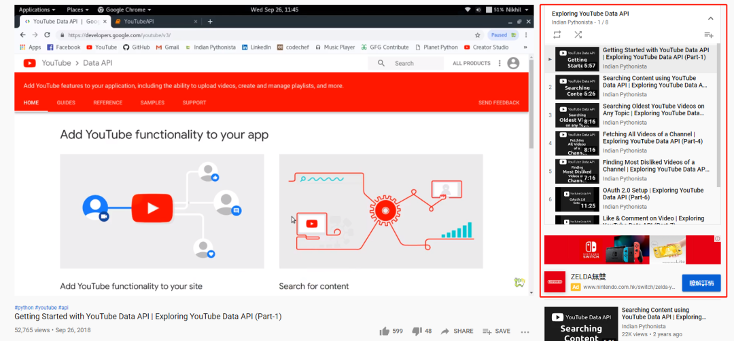Open the #api hashtag
The height and width of the screenshot is (341, 734).
64,308
